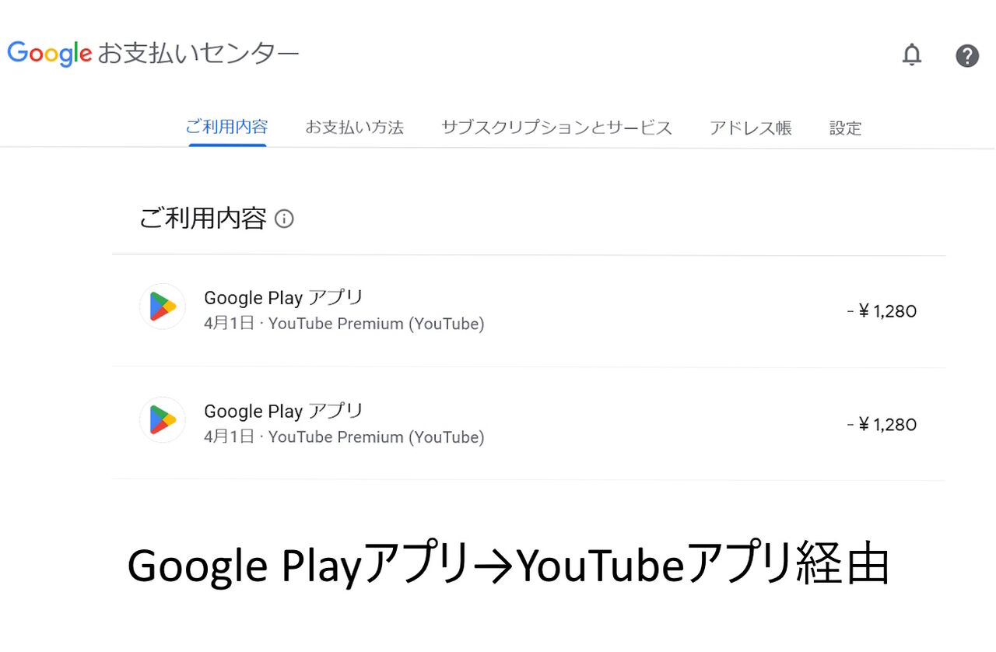Click the bottom transaction's -¥1,280 amount

click(882, 425)
